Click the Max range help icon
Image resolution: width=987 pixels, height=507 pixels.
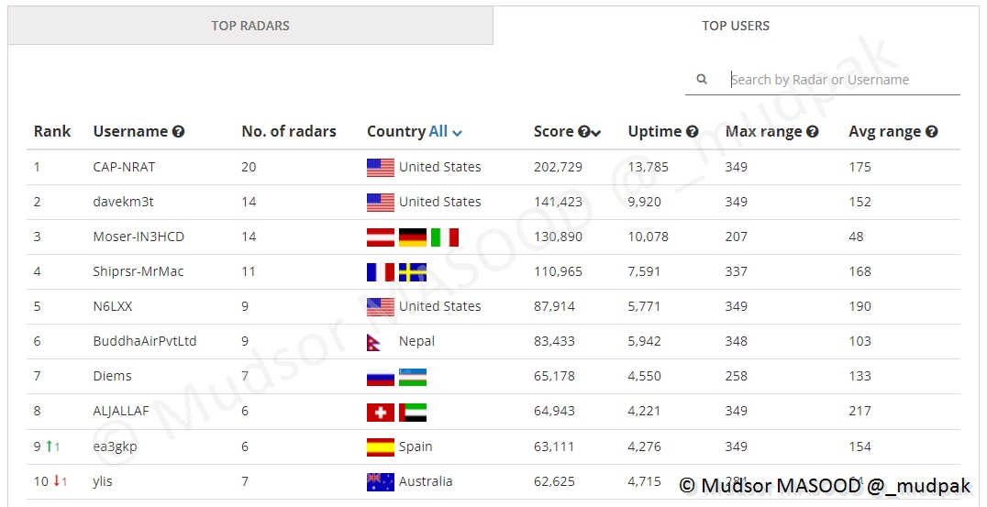[812, 132]
